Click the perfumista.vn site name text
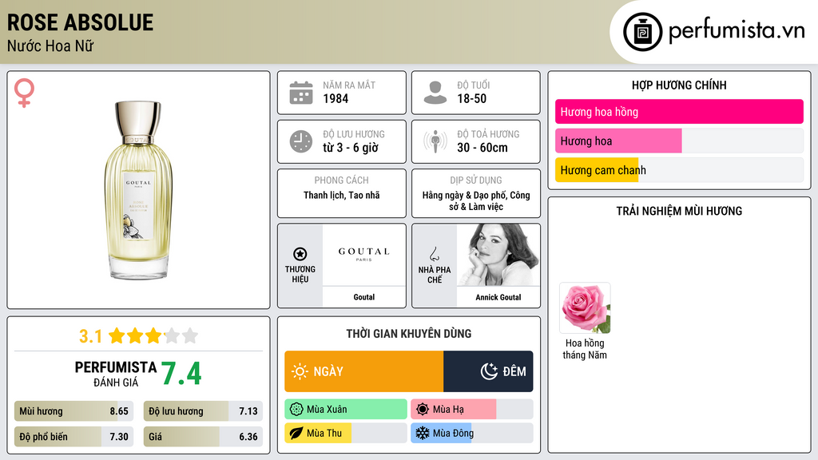Image resolution: width=818 pixels, height=460 pixels. pos(737,31)
